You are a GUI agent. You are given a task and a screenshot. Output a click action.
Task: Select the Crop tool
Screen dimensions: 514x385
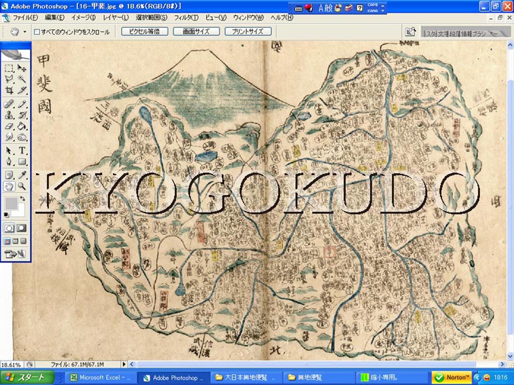point(9,90)
